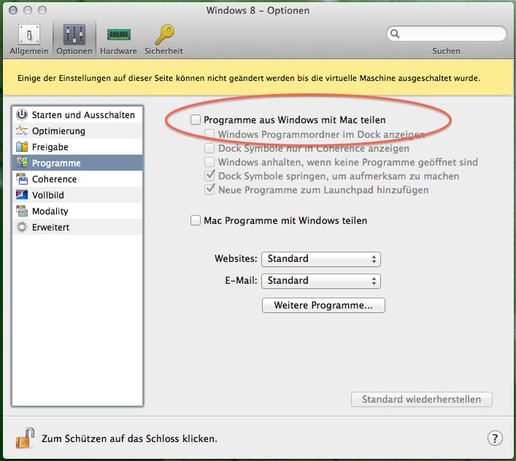
Task: Enable Programme aus Windows mit Mac teilen
Action: point(196,120)
